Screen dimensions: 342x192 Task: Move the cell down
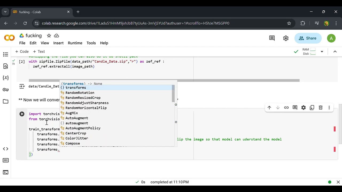[x=278, y=107]
